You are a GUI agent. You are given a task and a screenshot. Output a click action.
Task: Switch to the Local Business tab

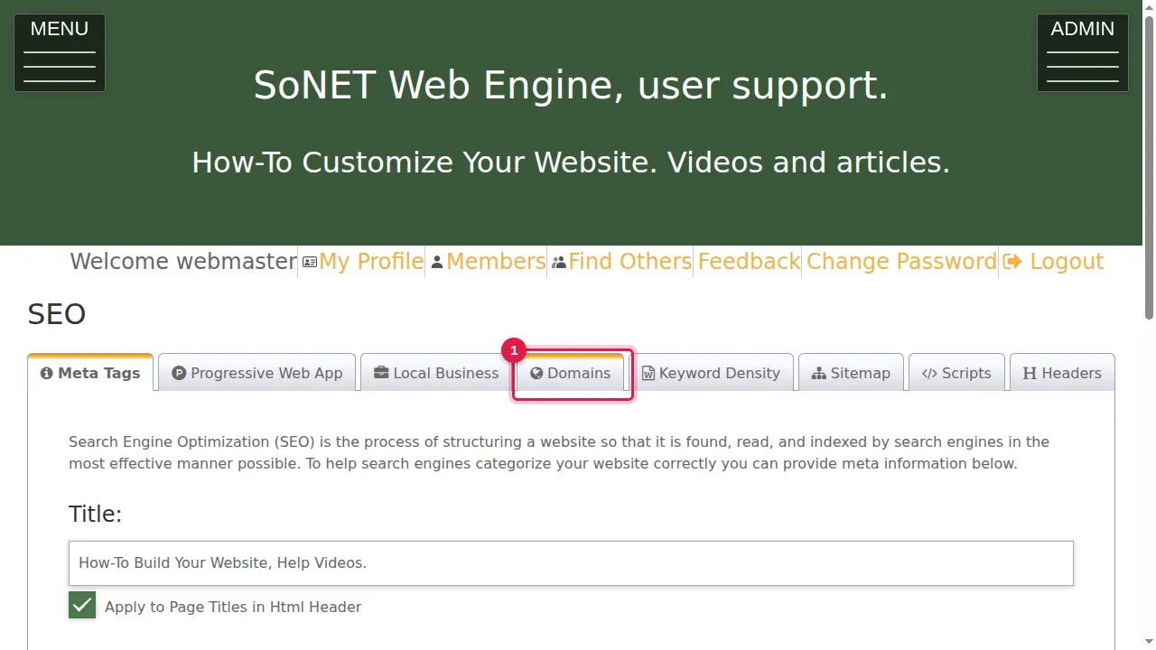click(436, 372)
